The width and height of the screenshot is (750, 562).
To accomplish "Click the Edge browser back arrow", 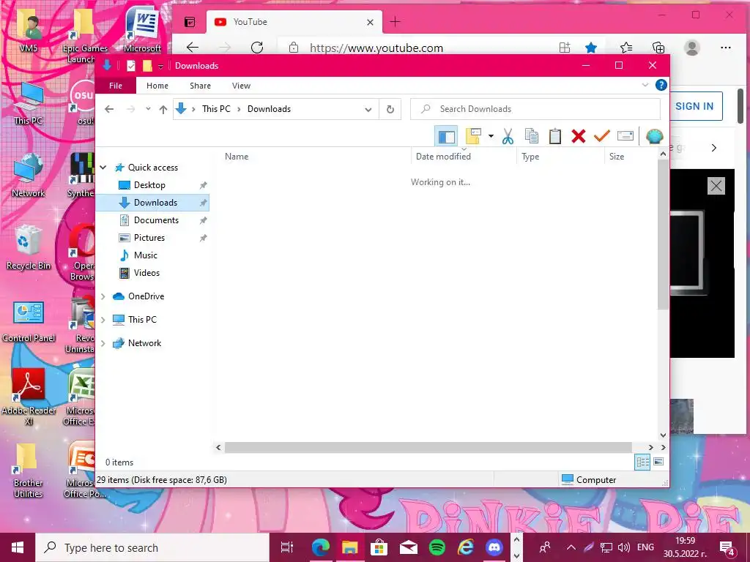I will (x=193, y=48).
